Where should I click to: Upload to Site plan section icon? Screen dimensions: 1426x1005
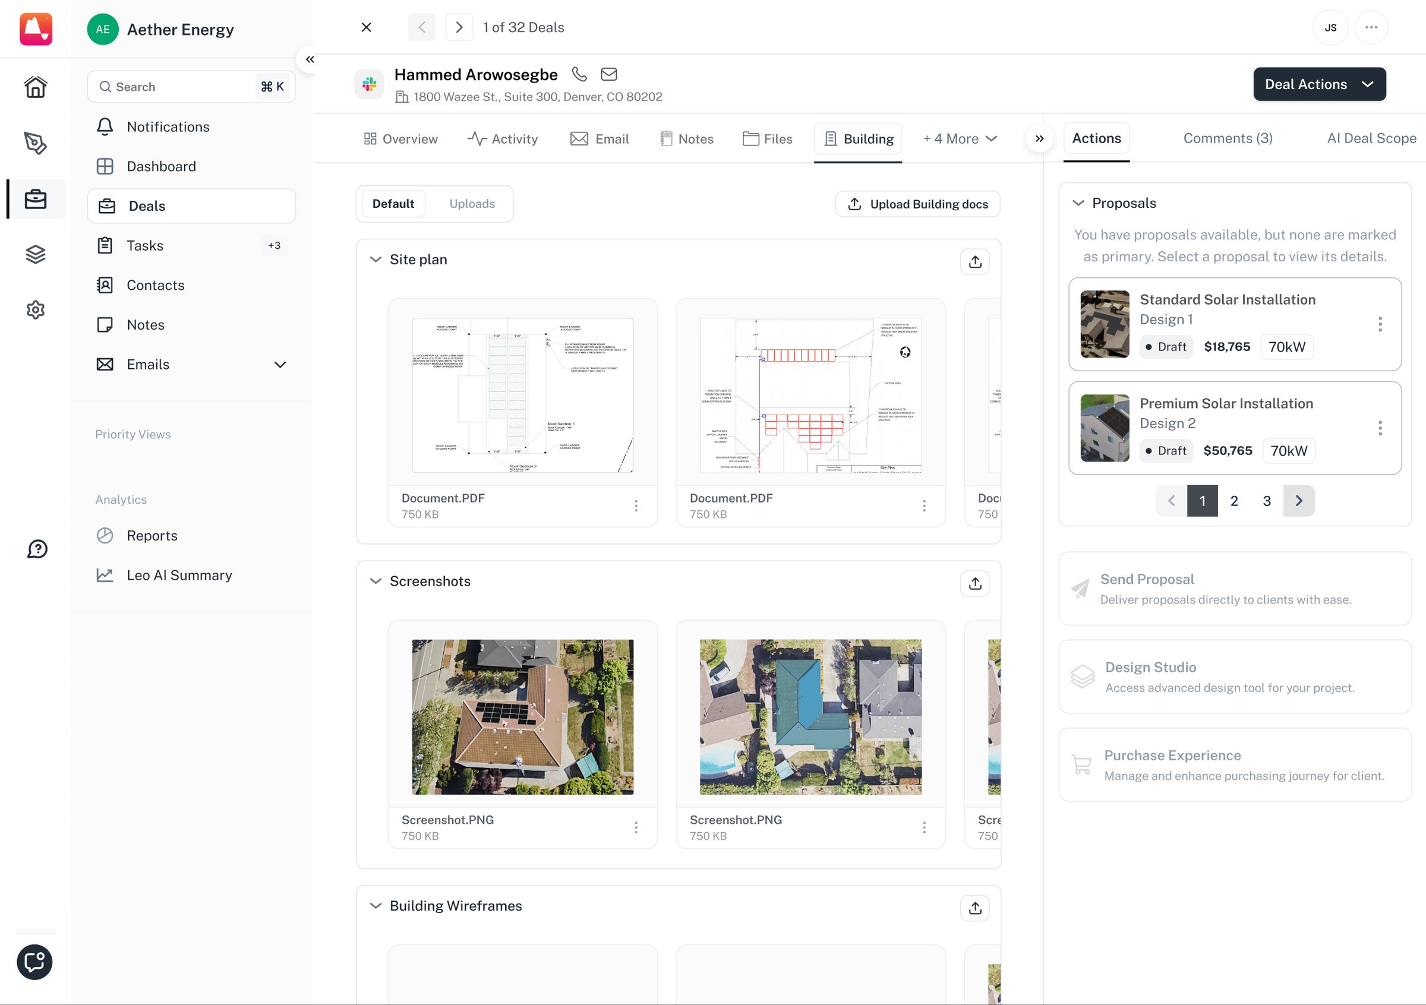click(x=975, y=262)
